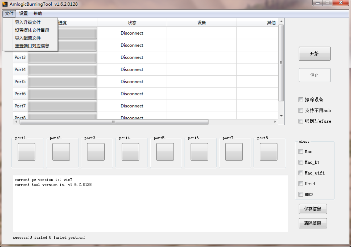Select the Port4 row label

tap(20, 69)
